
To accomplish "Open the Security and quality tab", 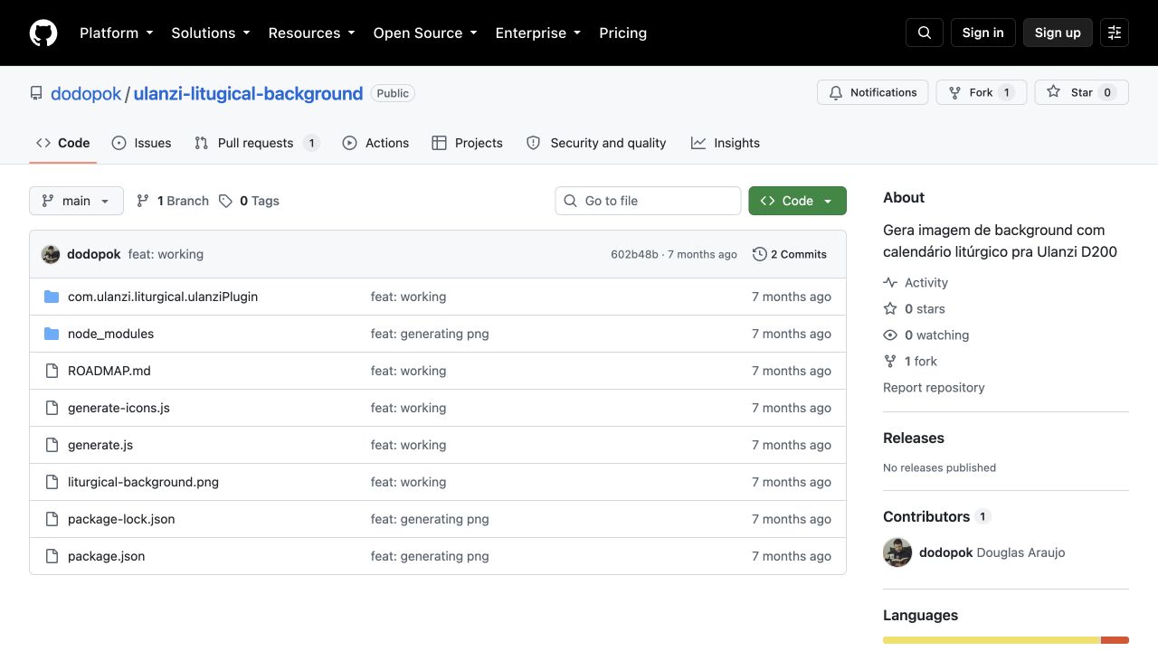I will click(596, 143).
